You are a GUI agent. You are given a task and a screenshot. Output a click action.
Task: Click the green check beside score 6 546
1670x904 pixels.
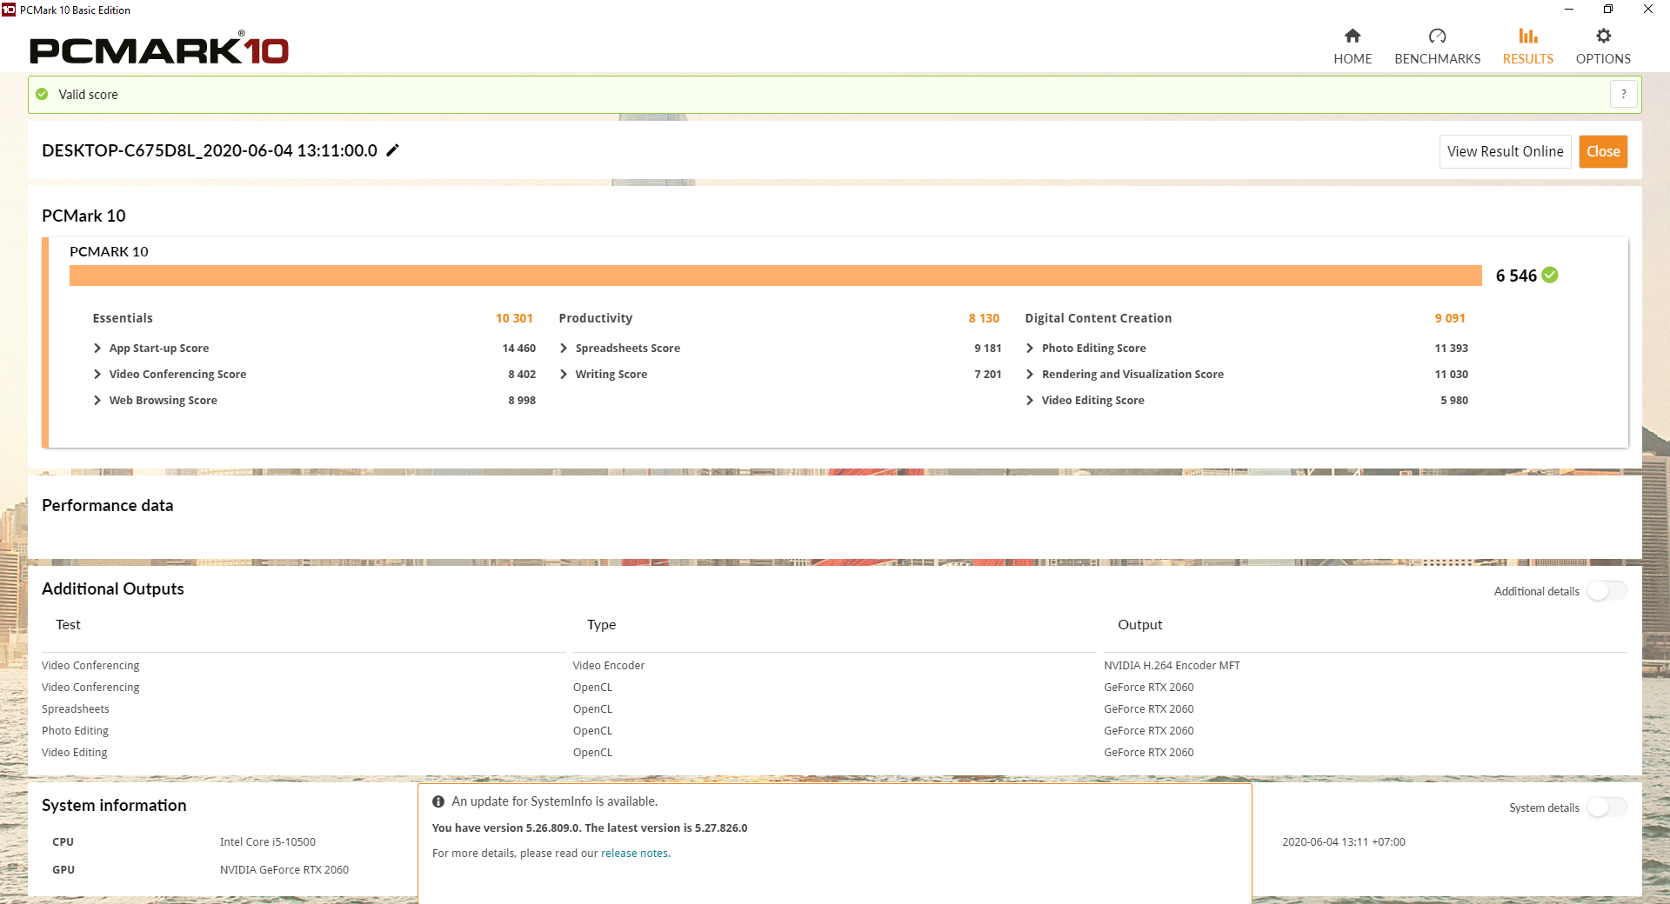pos(1550,275)
